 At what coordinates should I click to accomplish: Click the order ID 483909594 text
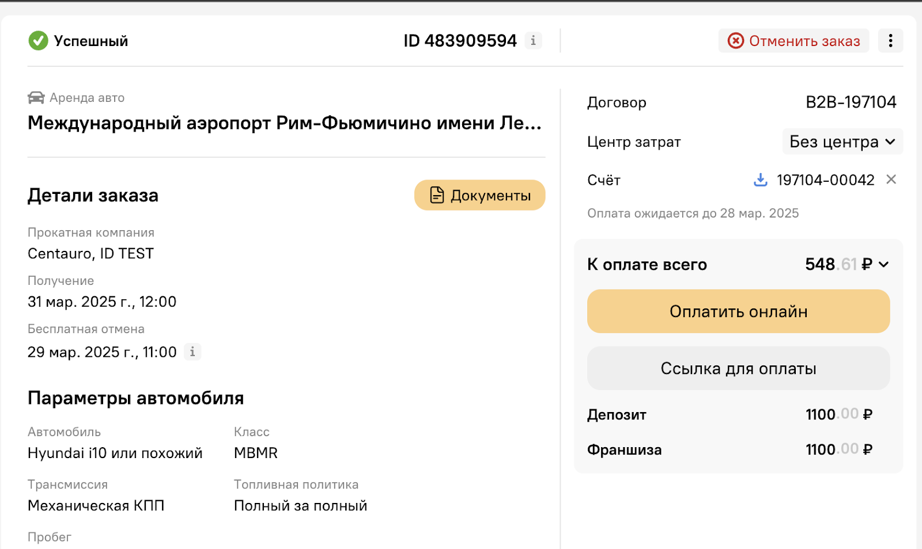pos(460,41)
